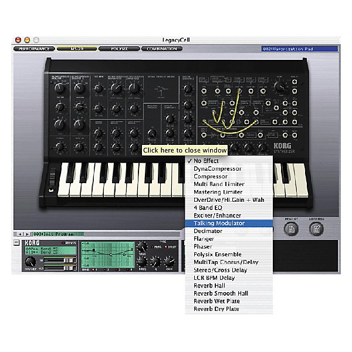The width and height of the screenshot is (352, 352).
Task: Pick Reverb Wet Plate effect
Action: (229, 302)
